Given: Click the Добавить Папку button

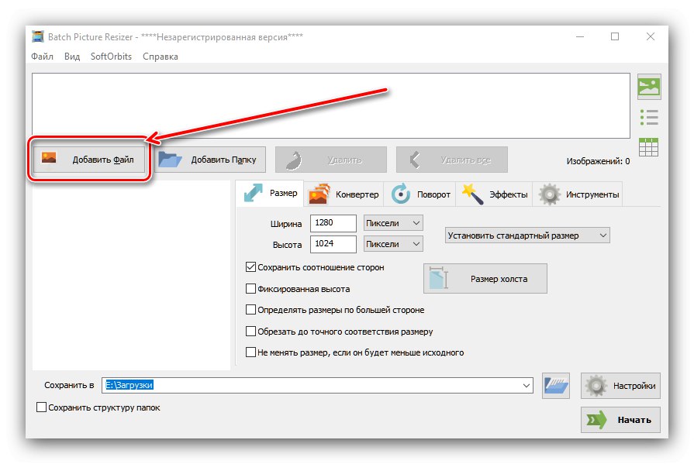Looking at the screenshot, I should (x=210, y=160).
